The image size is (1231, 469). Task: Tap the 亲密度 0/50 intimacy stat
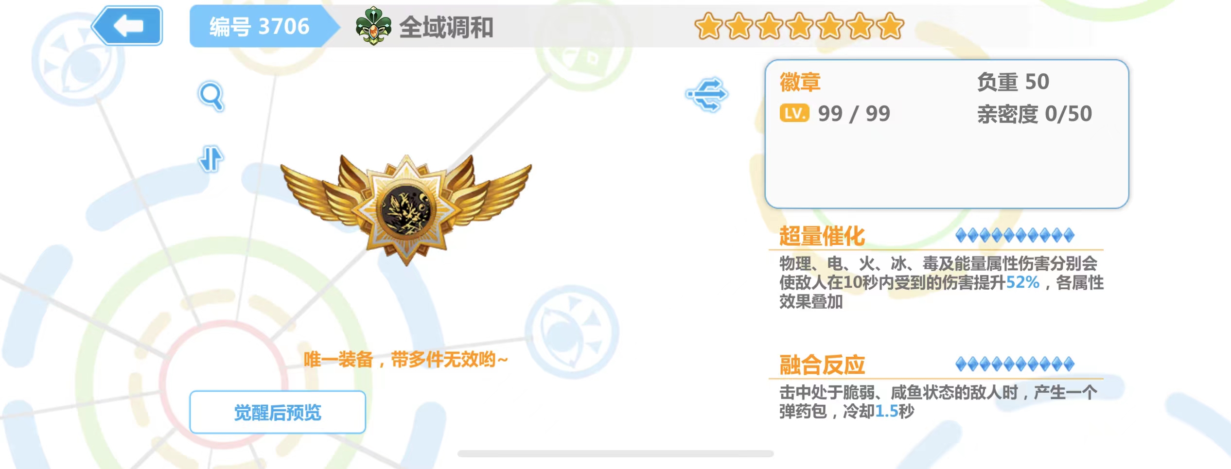point(1035,114)
